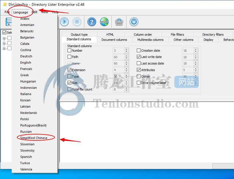Open the Other columns tab
The image size is (234, 179).
184,40
